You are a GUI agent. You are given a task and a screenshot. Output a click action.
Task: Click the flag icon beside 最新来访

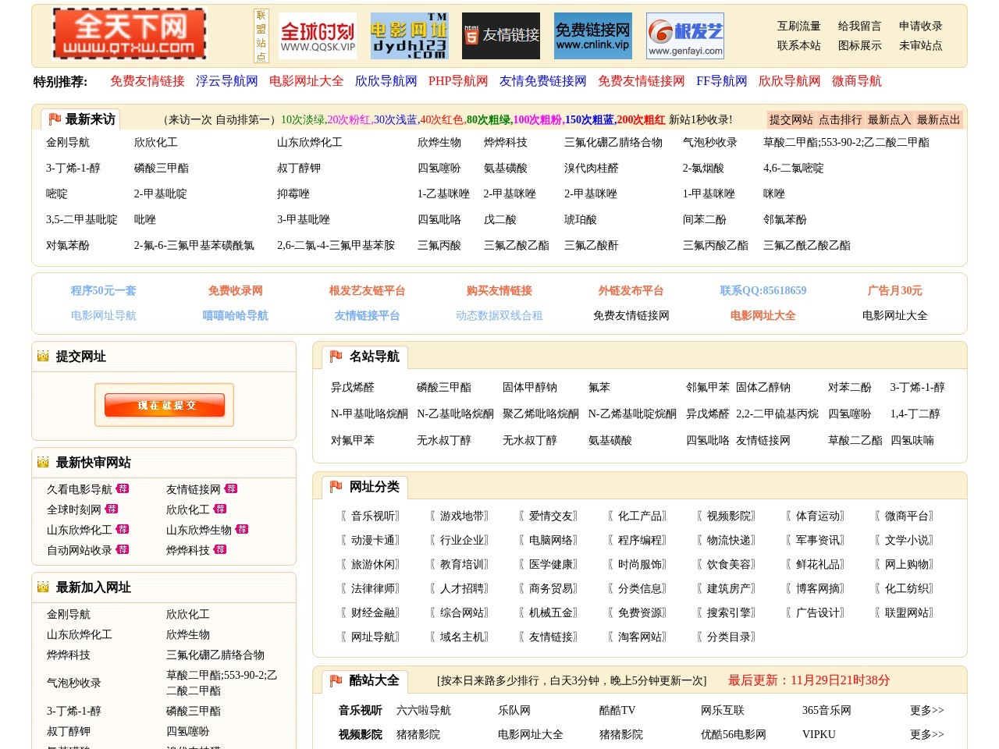point(53,119)
